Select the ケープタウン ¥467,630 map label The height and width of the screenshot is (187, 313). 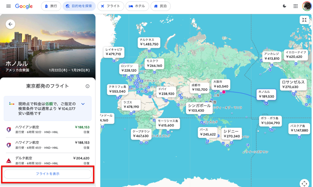141,134
